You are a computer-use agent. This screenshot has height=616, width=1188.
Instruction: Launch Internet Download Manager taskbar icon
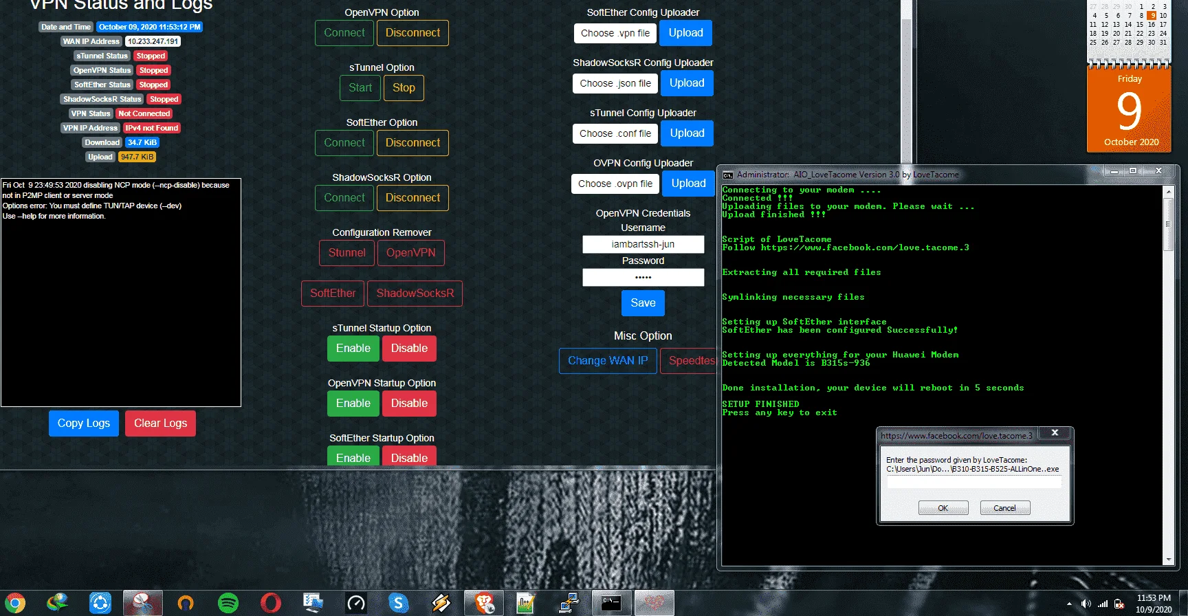pyautogui.click(x=58, y=603)
